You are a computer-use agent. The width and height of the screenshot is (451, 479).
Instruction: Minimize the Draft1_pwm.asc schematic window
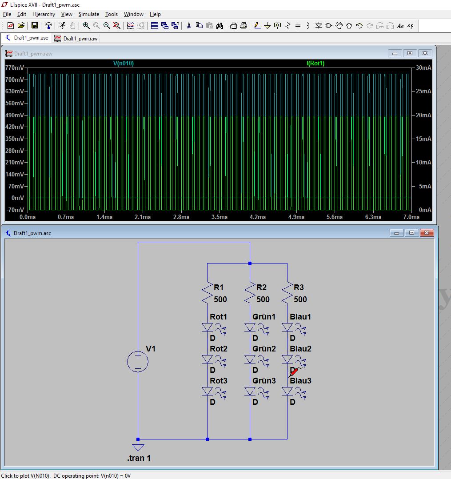tap(397, 233)
